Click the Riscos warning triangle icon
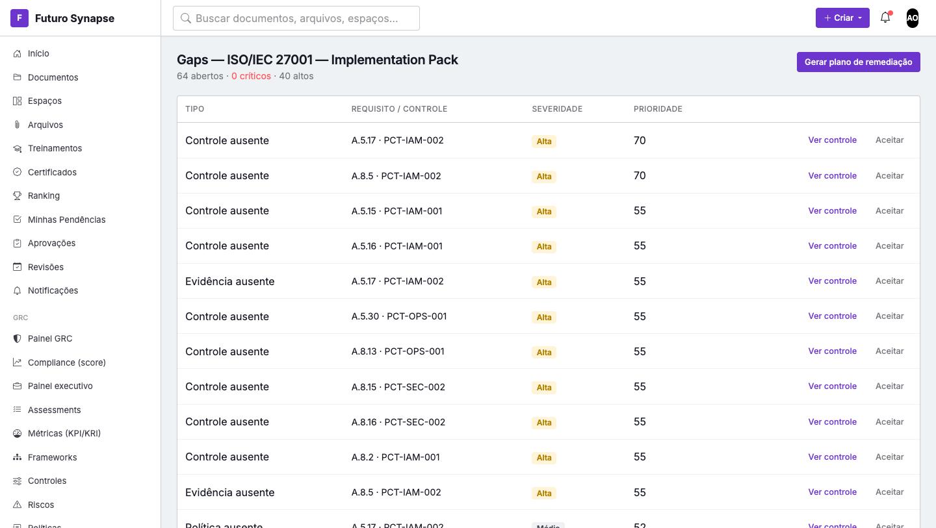The width and height of the screenshot is (936, 528). coord(18,505)
